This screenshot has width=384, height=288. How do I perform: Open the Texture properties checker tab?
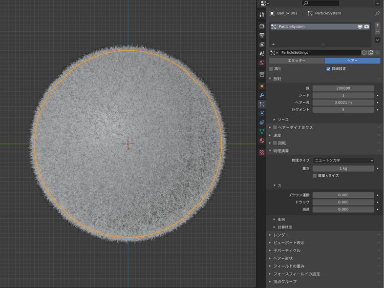point(262,152)
